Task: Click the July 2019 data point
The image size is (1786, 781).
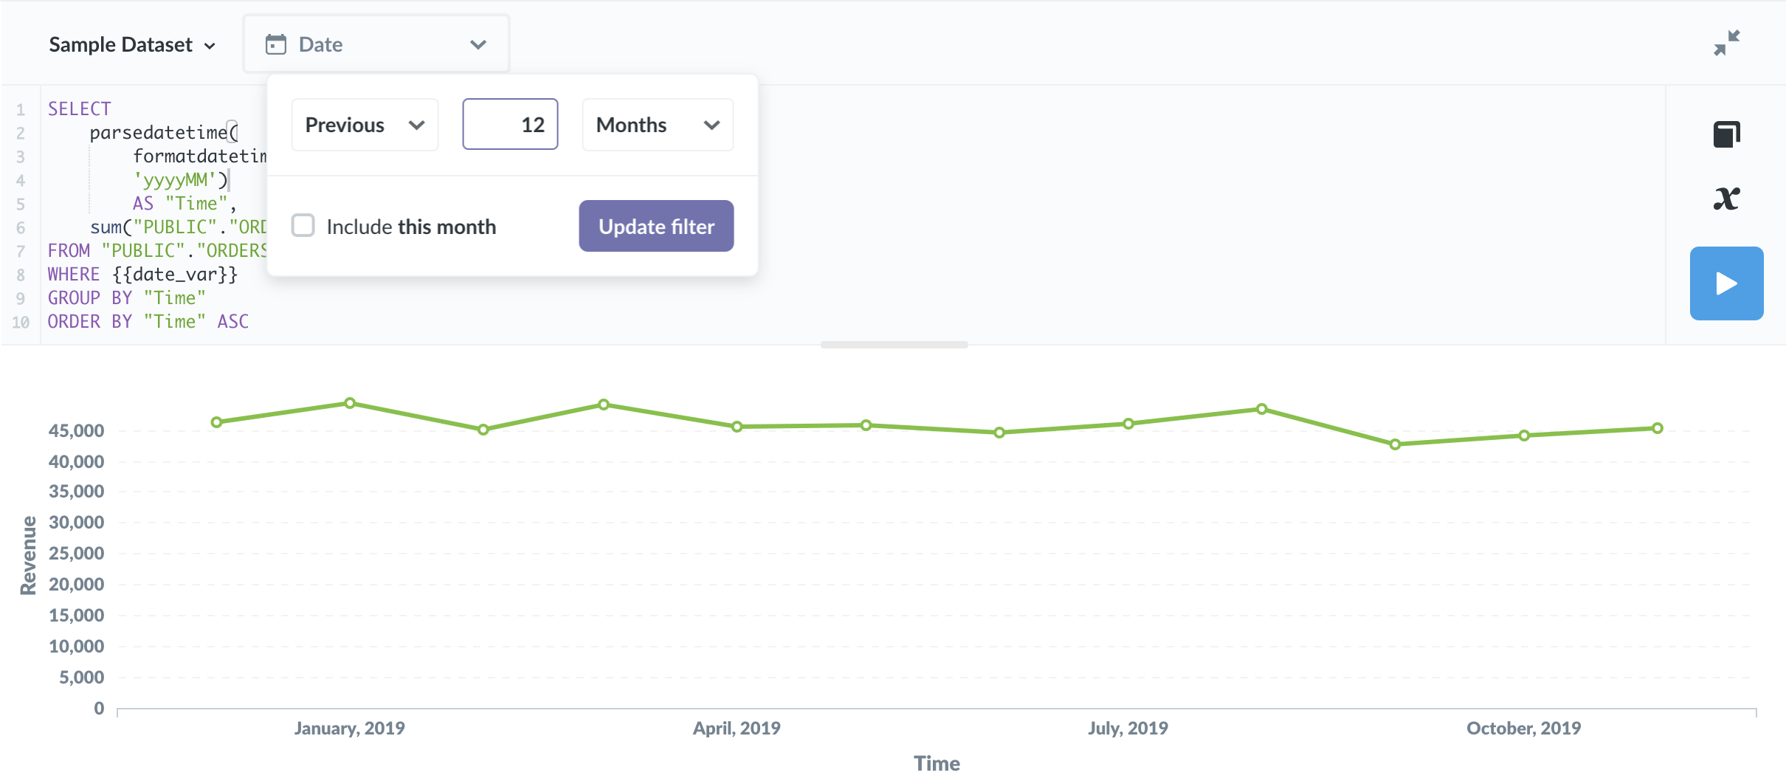Action: [x=1128, y=424]
